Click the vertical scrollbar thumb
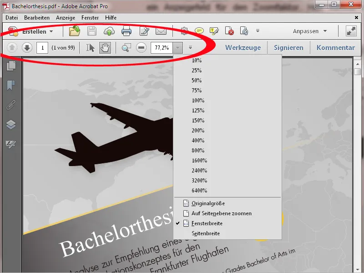364x273 pixels. tap(358, 71)
